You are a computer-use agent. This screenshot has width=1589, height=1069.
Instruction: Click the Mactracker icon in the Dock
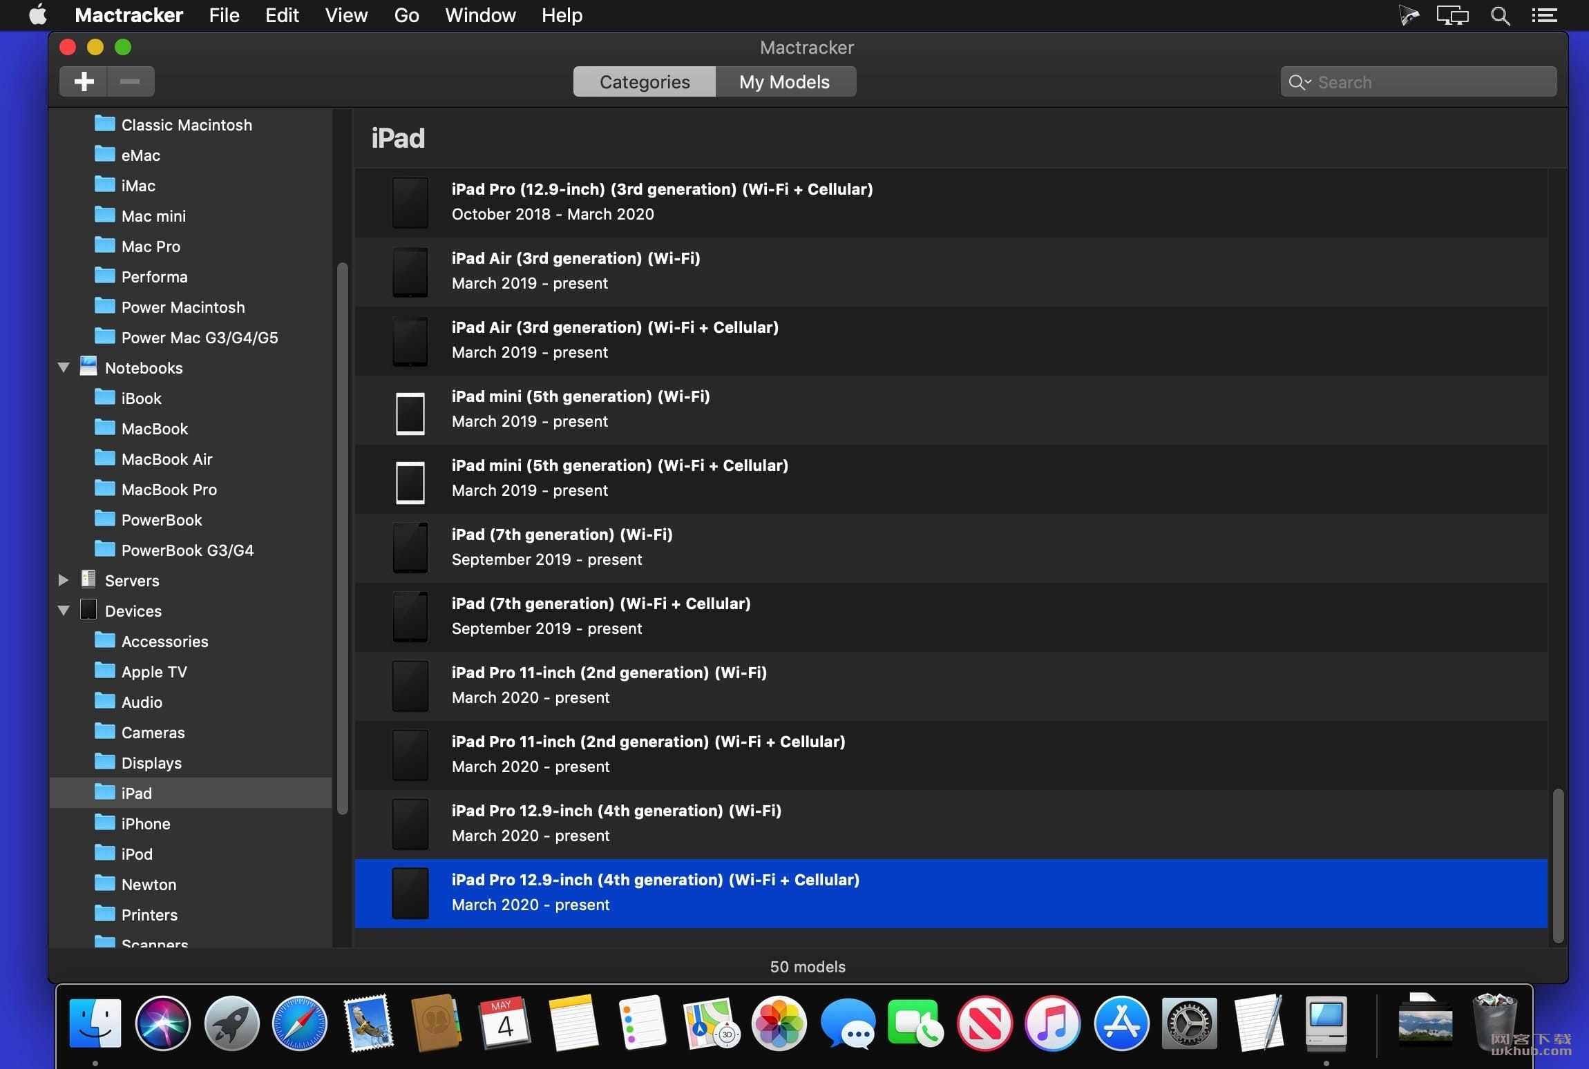click(x=1326, y=1023)
